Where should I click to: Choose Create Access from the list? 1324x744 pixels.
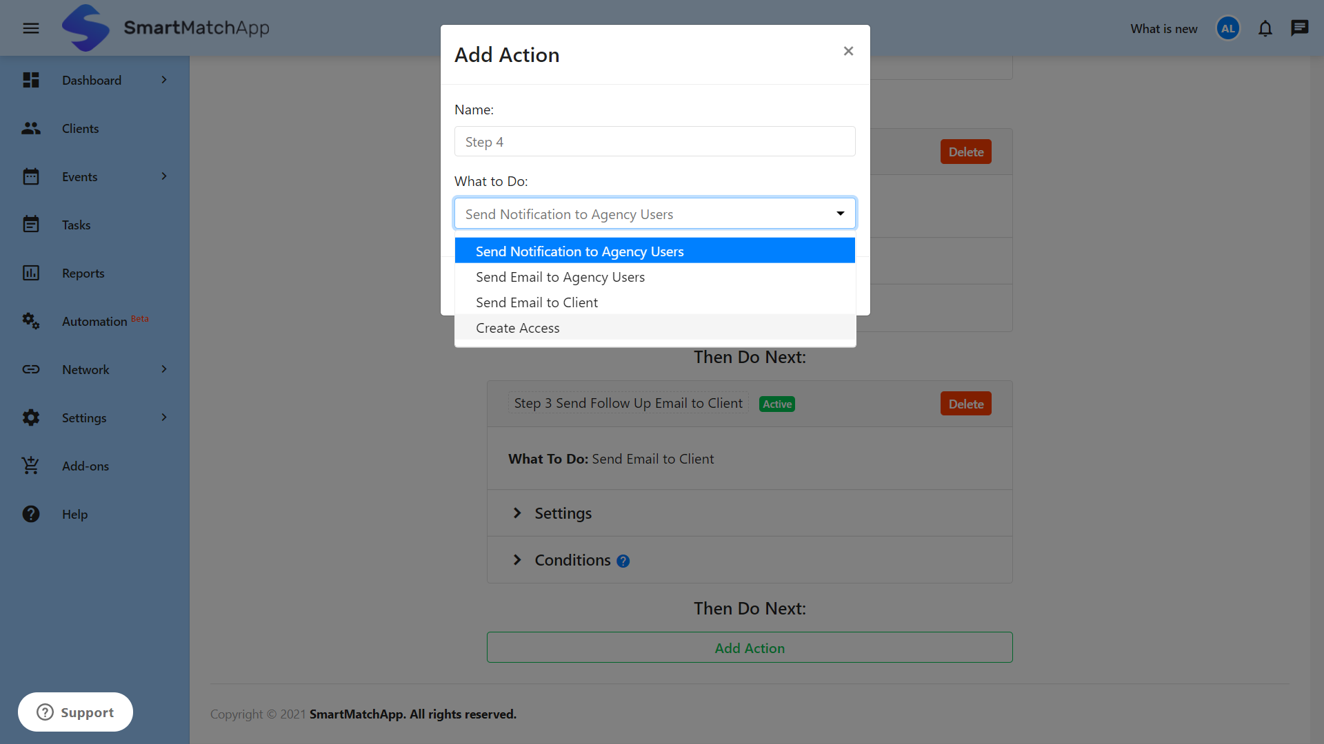point(517,328)
